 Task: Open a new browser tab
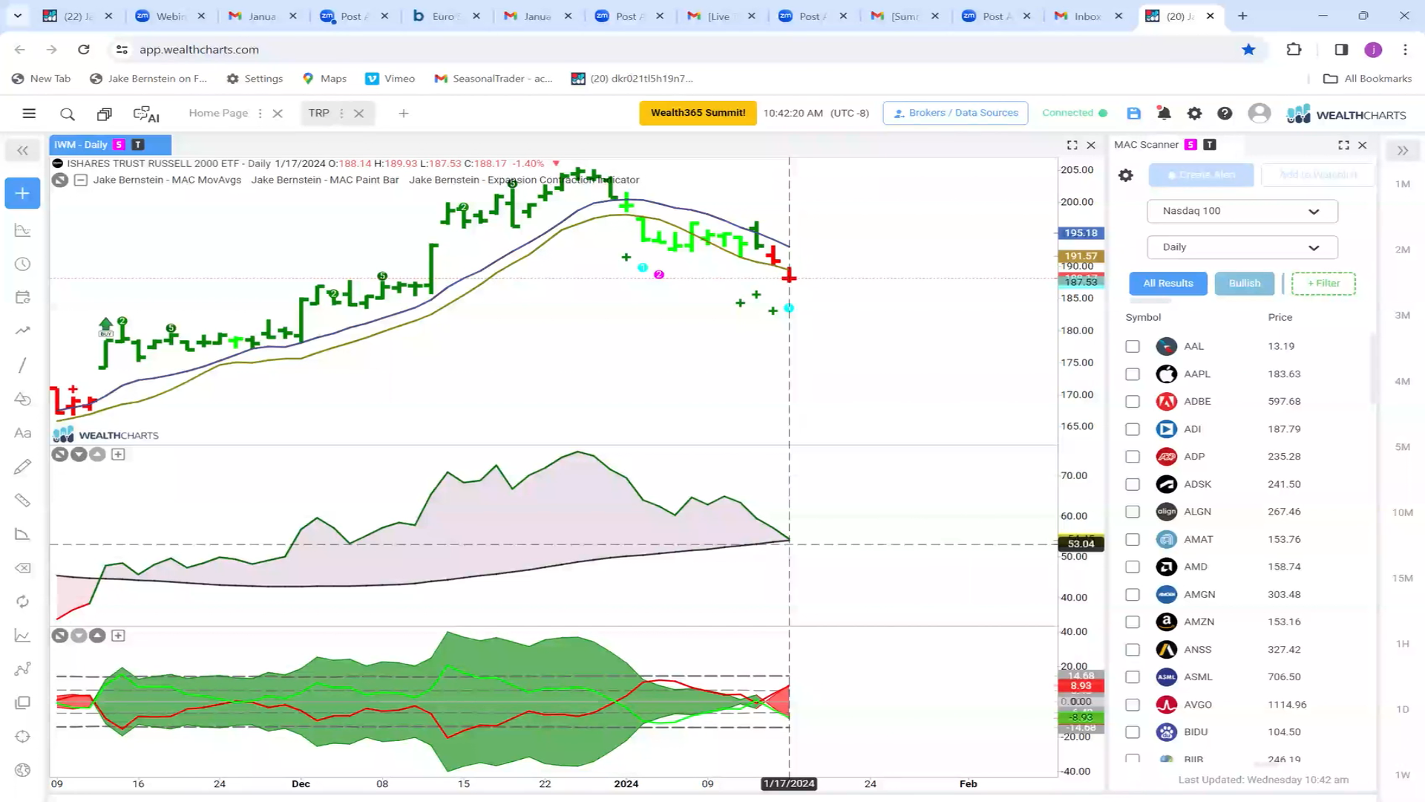pyautogui.click(x=1242, y=16)
